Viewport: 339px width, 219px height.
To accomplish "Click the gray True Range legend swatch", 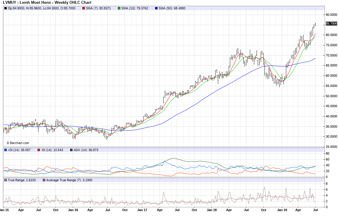I will coord(6,180).
